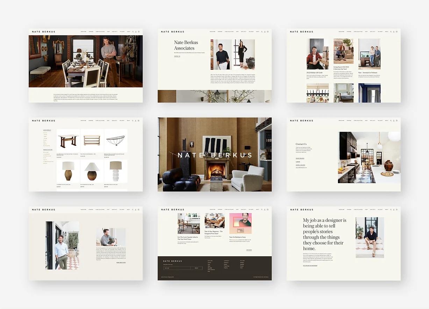Image resolution: width=429 pixels, height=309 pixels.
Task: Open cart icon on More About Nate page
Action: (x=139, y=210)
